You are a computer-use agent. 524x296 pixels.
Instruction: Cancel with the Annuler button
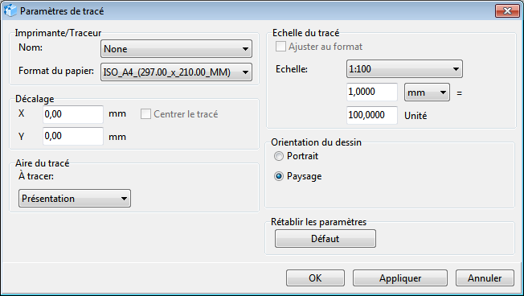pyautogui.click(x=485, y=278)
